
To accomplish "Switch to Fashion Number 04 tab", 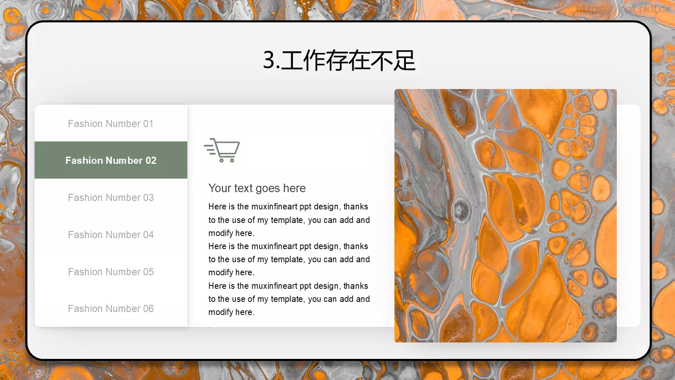I will pyautogui.click(x=111, y=234).
